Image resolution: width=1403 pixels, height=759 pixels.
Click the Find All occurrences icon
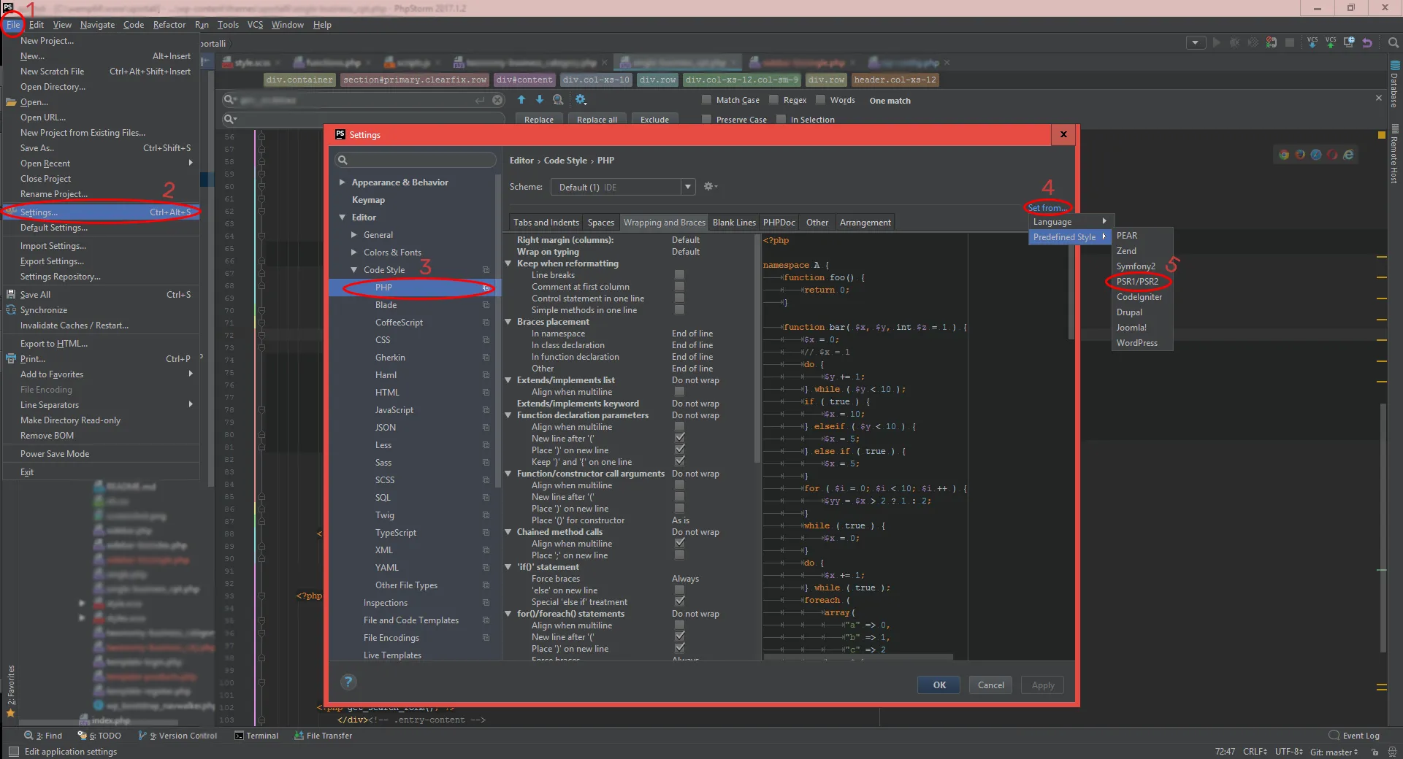point(558,100)
